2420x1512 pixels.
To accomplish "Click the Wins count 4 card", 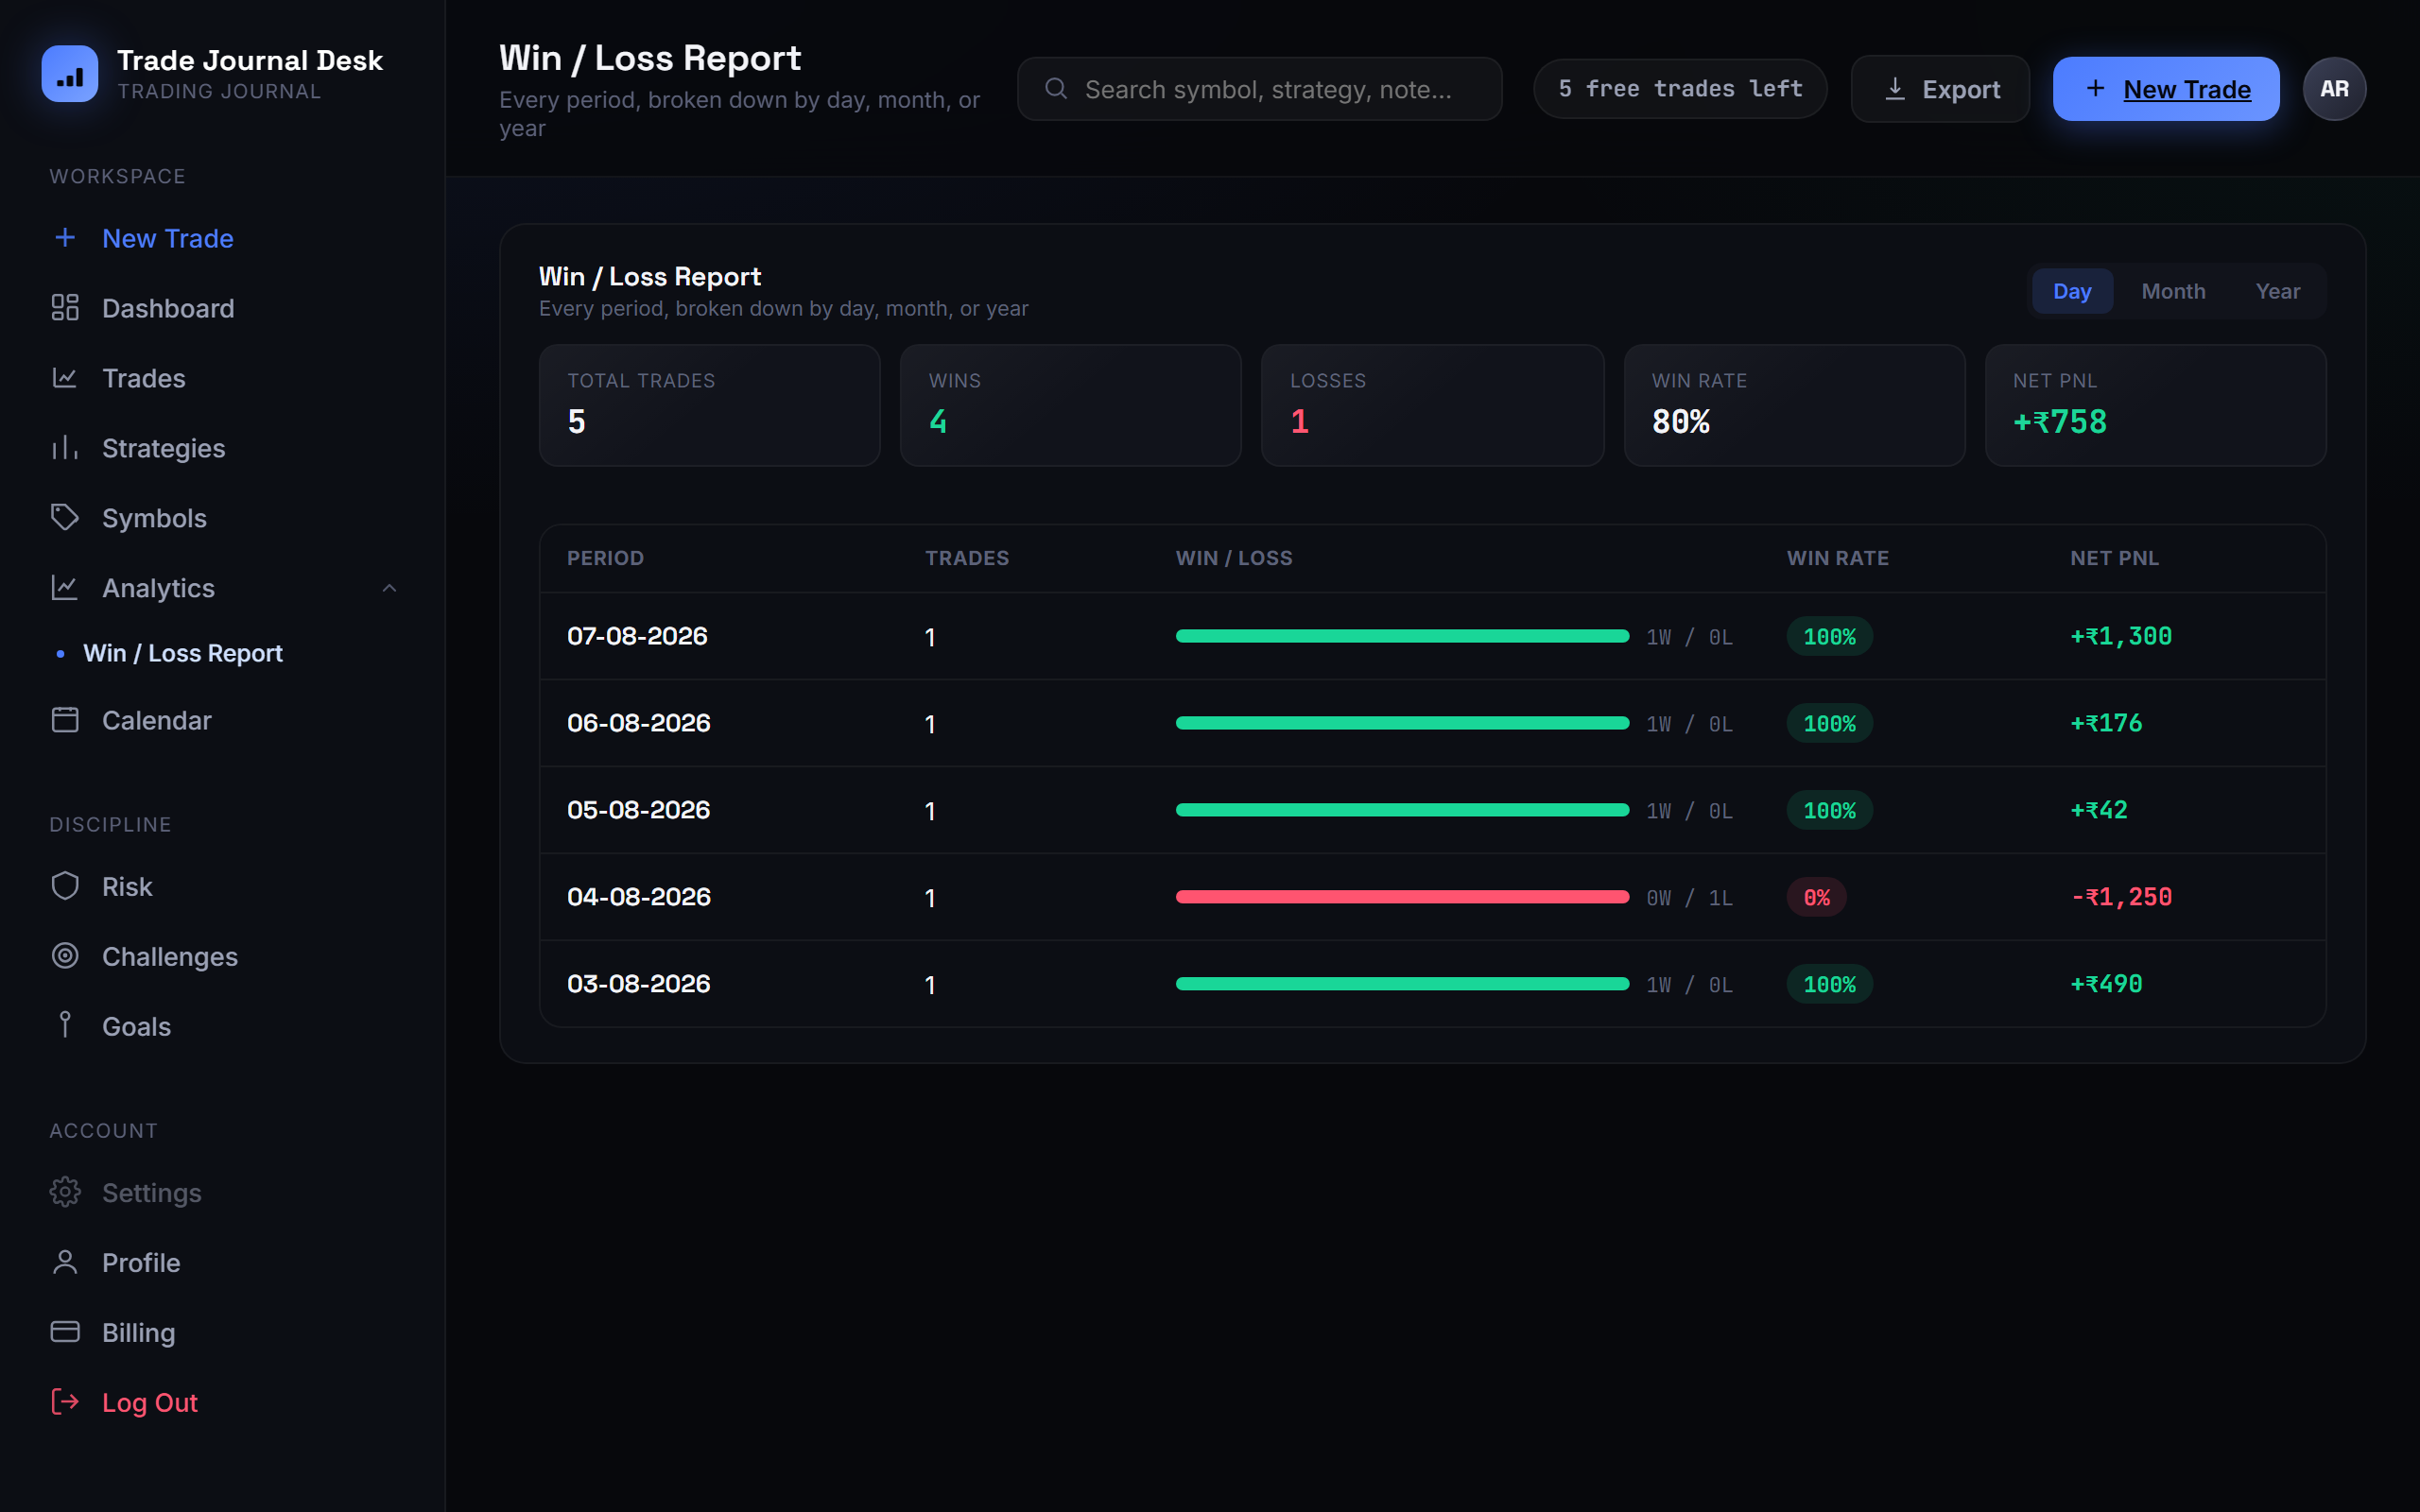I will (1070, 405).
